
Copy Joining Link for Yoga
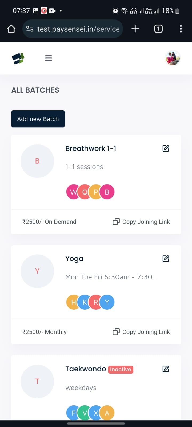click(141, 332)
